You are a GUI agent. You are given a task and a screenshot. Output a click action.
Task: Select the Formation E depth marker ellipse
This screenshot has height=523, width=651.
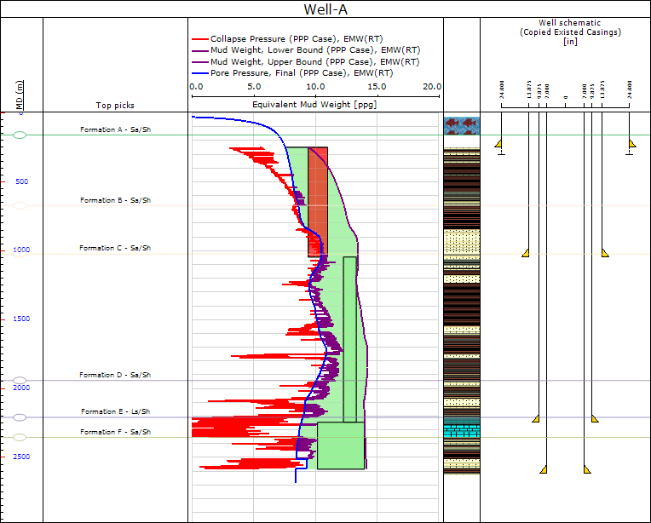coord(20,417)
